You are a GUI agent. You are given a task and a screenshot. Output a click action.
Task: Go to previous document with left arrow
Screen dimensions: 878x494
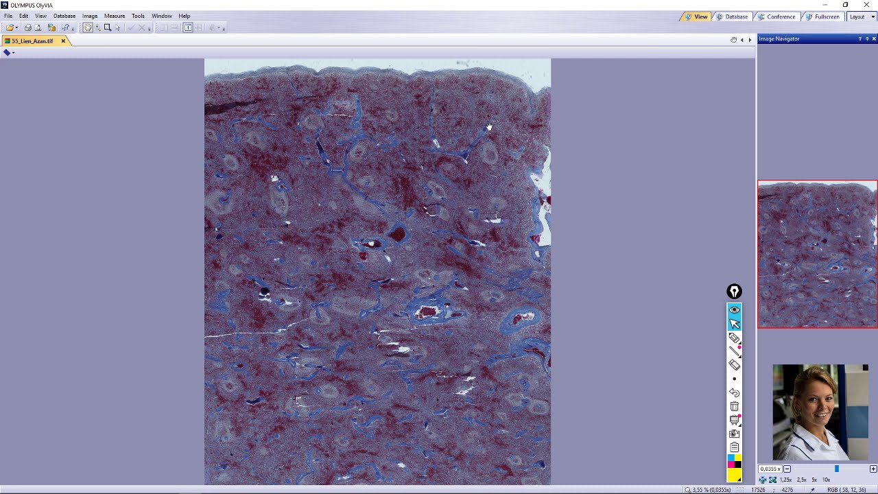click(x=741, y=40)
